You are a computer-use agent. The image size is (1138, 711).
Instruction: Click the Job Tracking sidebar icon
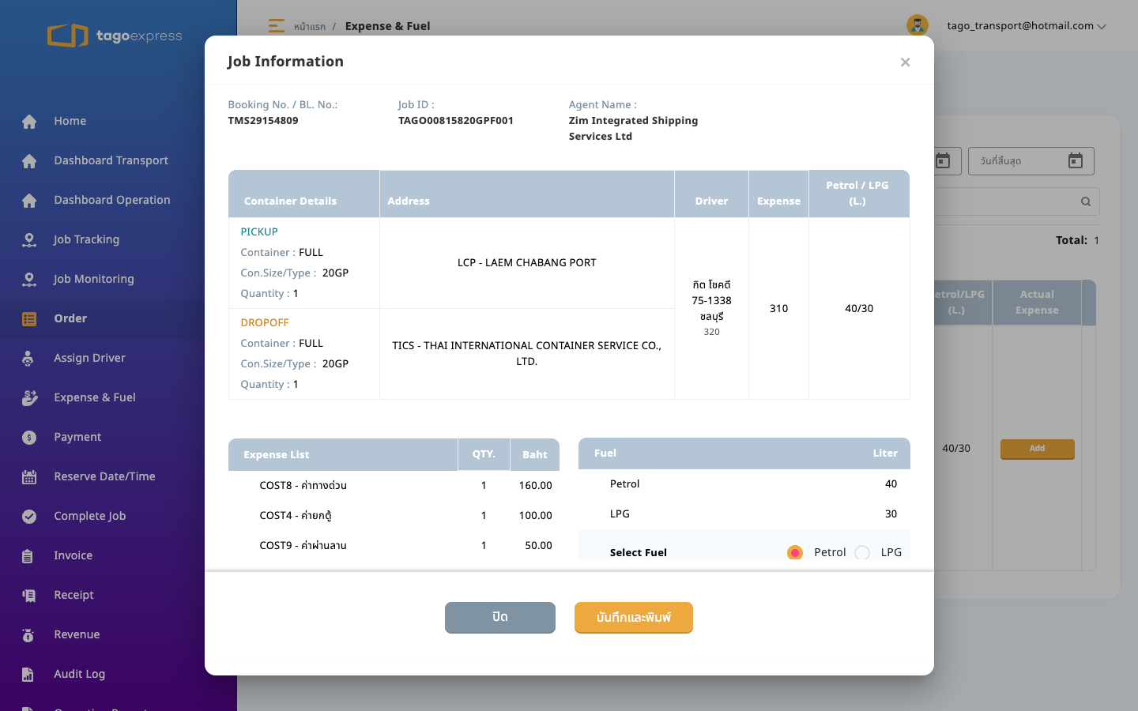pos(29,239)
